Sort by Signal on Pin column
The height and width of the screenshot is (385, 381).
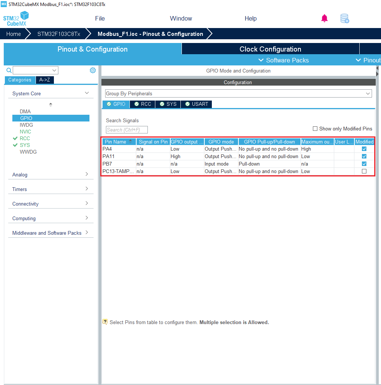pos(153,142)
